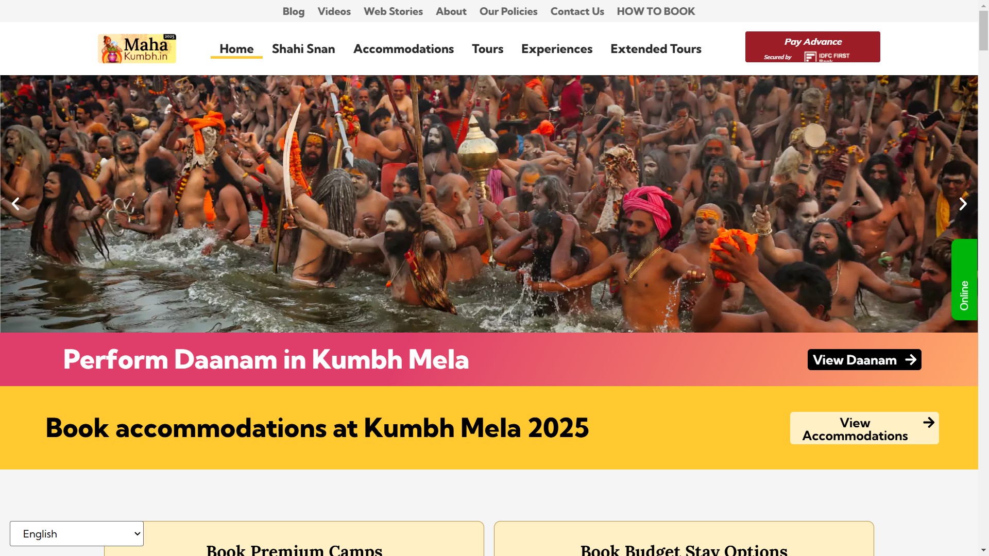This screenshot has height=556, width=989.
Task: Click the arrow in View Daanam button
Action: pos(911,360)
